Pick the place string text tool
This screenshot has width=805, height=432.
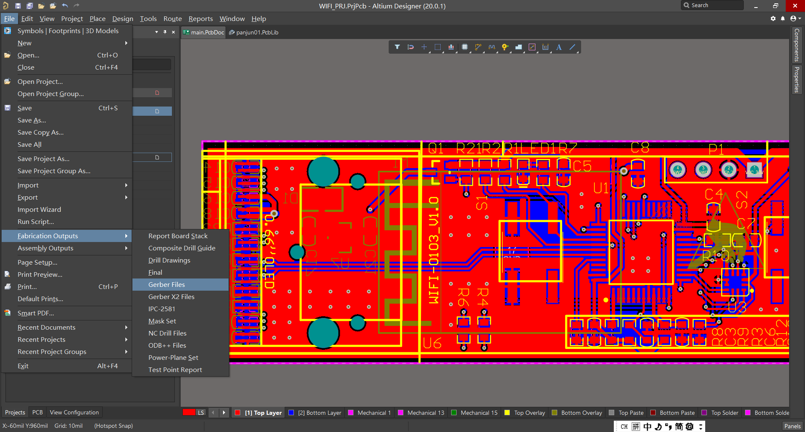559,47
